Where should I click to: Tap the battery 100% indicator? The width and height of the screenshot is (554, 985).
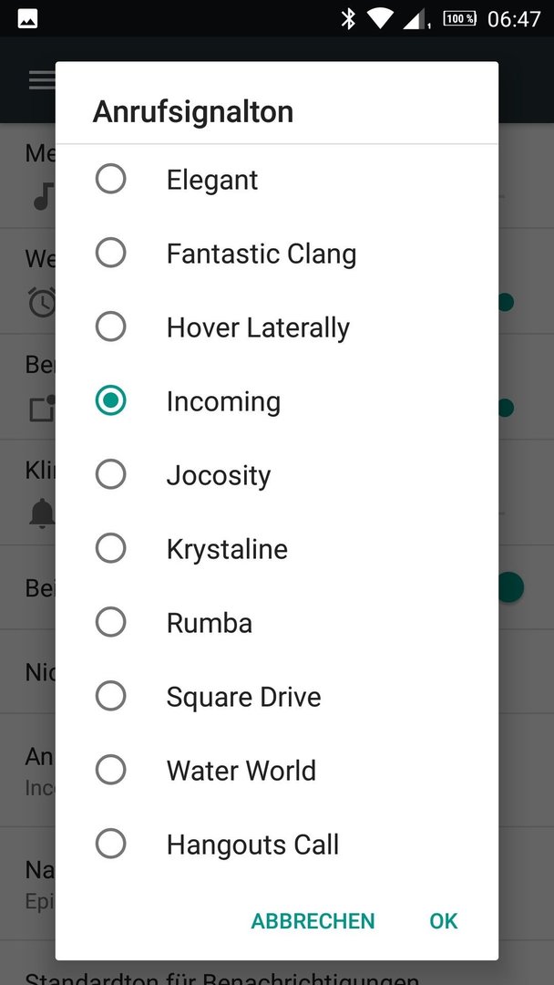tap(460, 18)
